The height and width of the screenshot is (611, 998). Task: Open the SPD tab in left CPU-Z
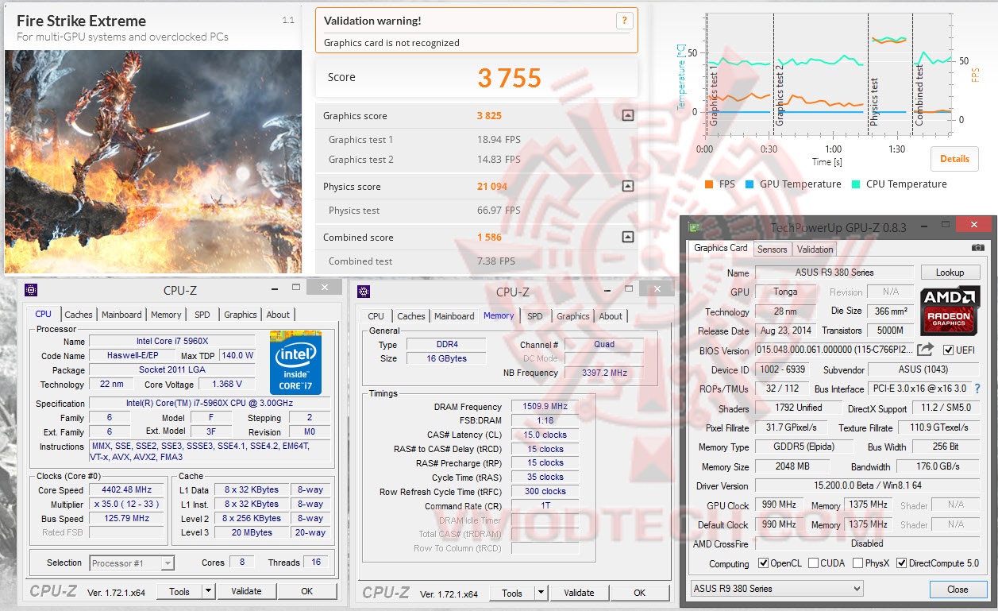(x=202, y=315)
